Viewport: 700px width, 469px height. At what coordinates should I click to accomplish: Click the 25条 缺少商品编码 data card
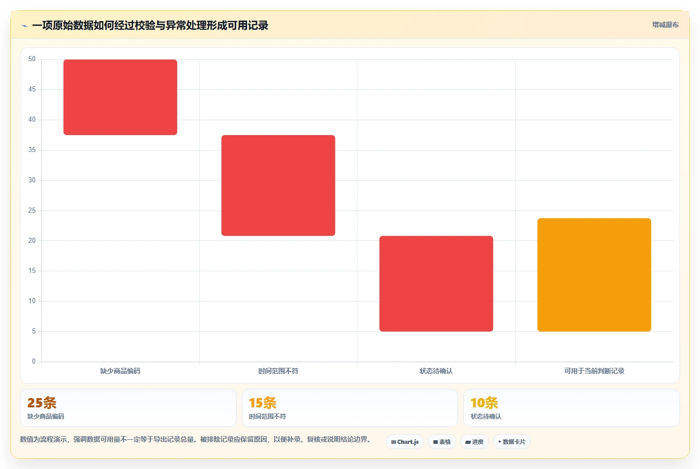[128, 408]
